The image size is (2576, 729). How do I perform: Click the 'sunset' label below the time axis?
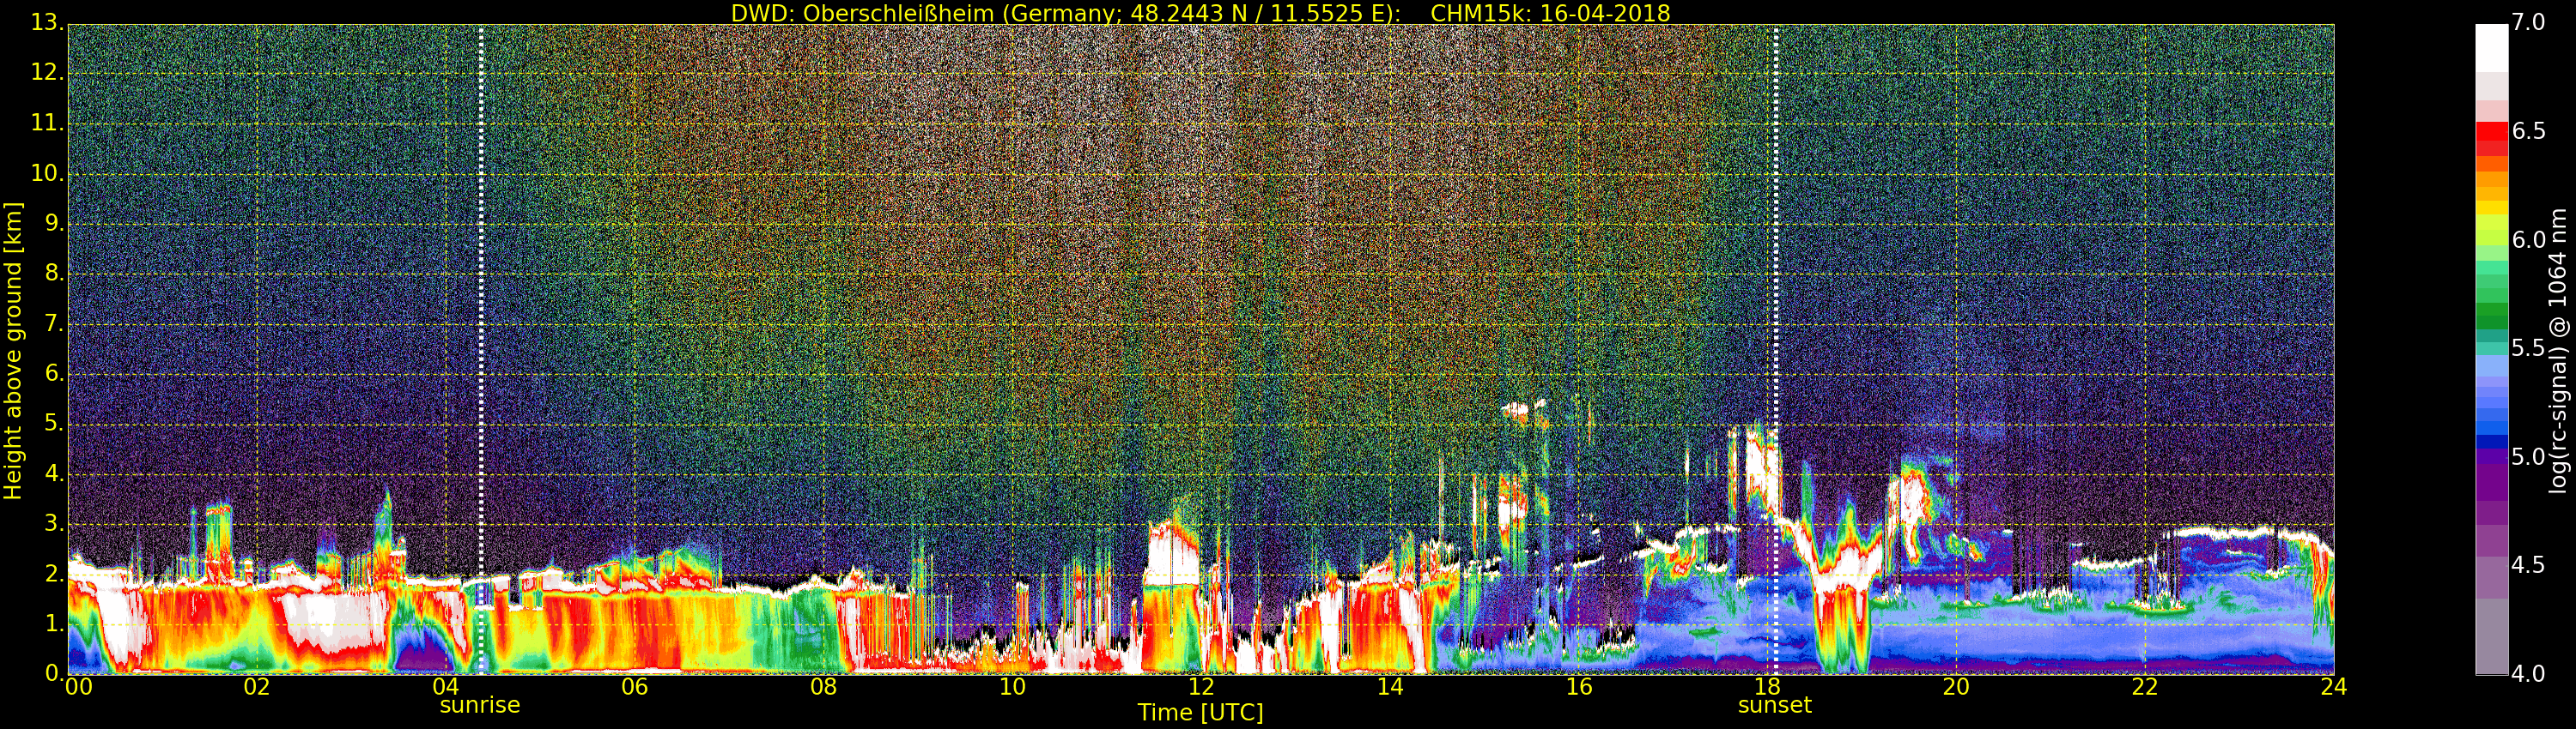[1775, 705]
